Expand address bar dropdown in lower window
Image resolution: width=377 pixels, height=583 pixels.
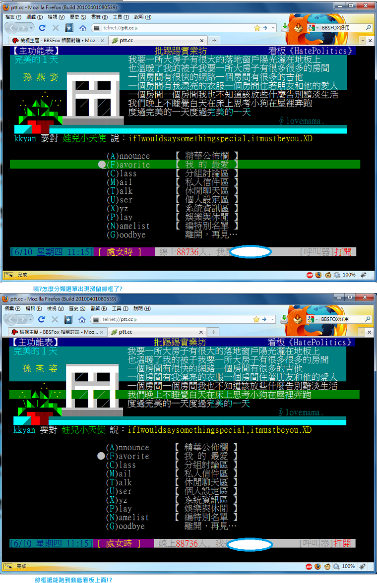pos(273,319)
